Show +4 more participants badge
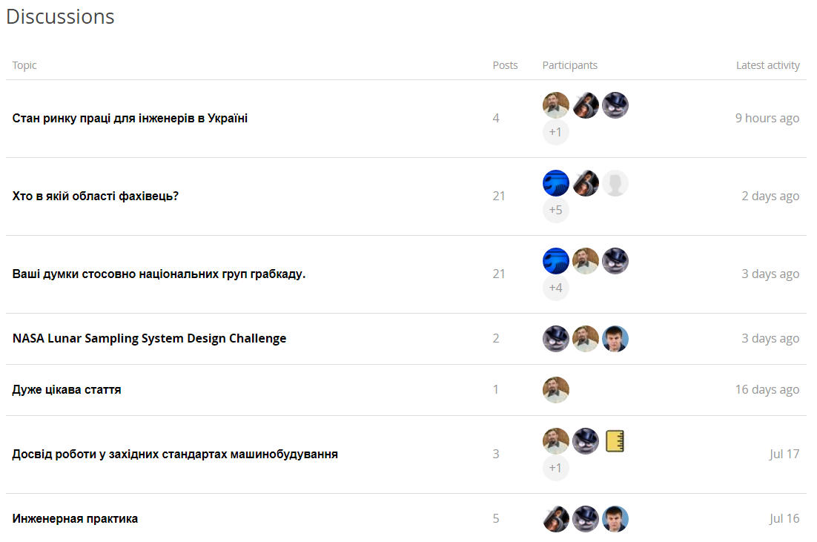This screenshot has height=542, width=817. 556,288
